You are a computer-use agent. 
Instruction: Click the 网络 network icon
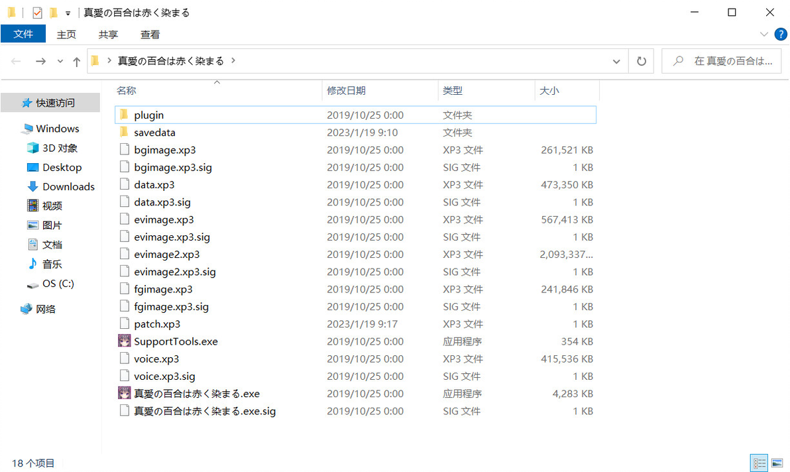[x=27, y=309]
